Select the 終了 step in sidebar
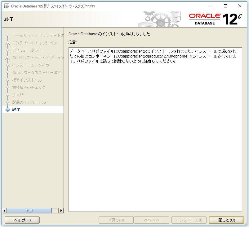Viewport: 249px width, 227px height. pyautogui.click(x=16, y=109)
